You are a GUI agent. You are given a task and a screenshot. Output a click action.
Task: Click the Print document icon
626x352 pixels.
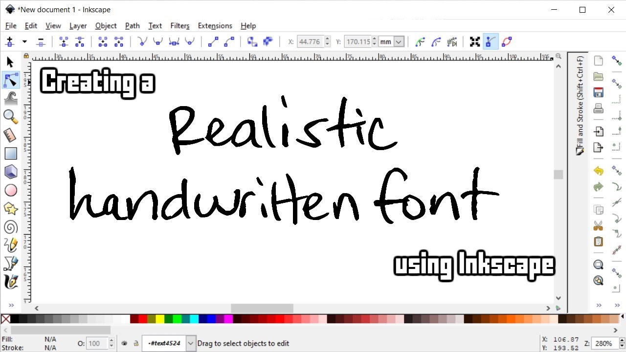[x=598, y=109]
